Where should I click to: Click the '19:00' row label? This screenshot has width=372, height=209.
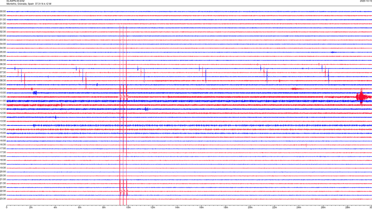3,164
